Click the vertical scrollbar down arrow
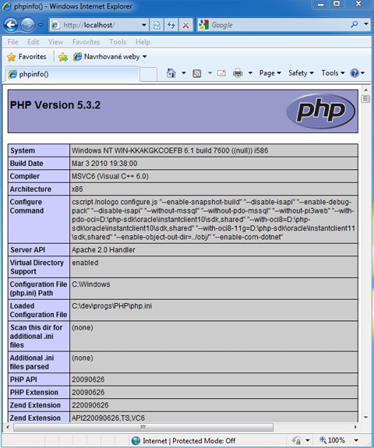 [x=366, y=418]
